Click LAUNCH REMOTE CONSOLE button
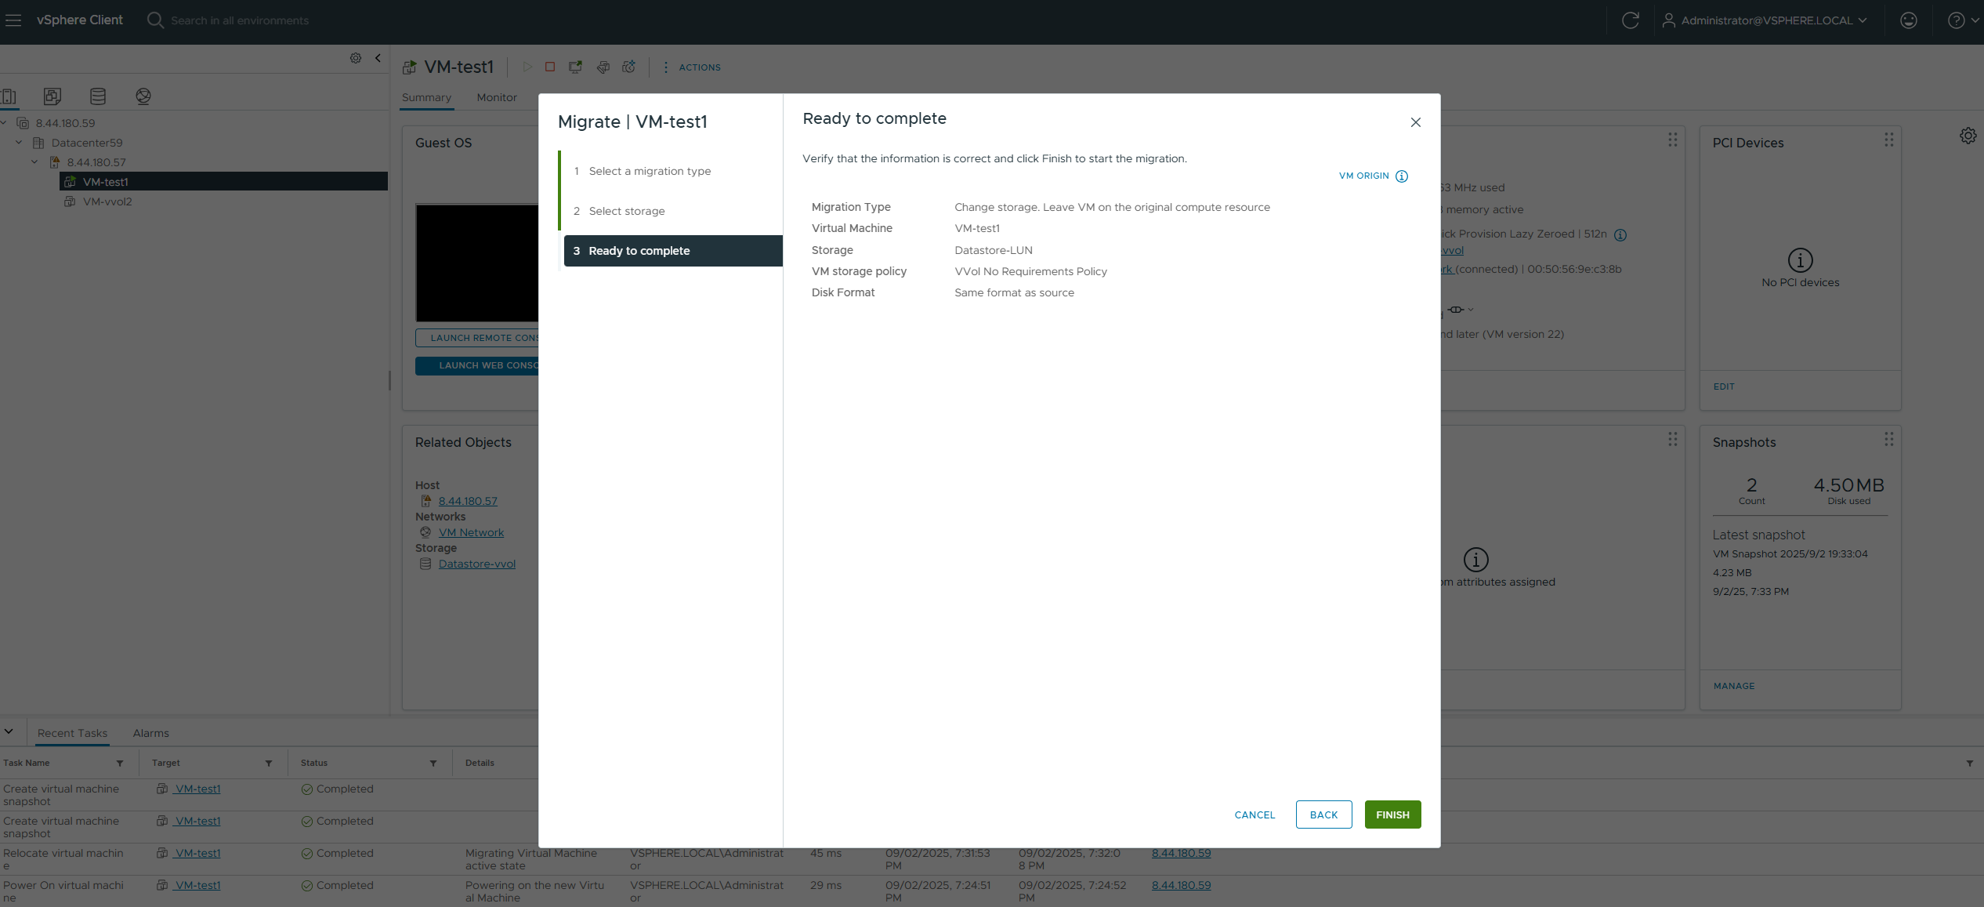 point(477,338)
